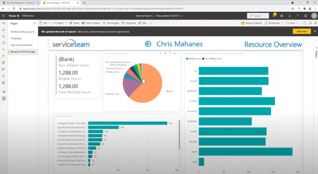The image size is (318, 174).
Task: Collapse the Pages pane with double chevron
Action: click(35, 23)
